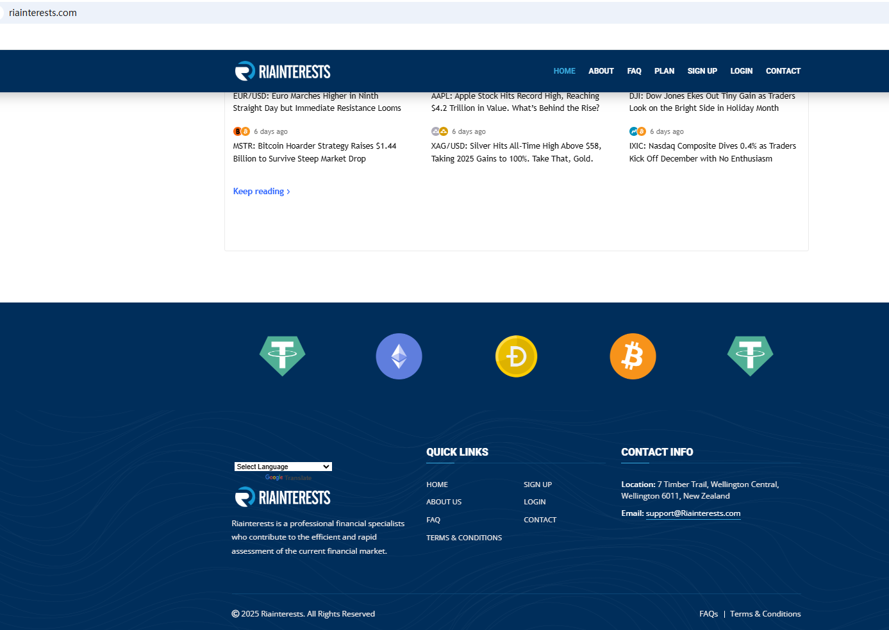Click the rightmost Tether coin icon
The height and width of the screenshot is (630, 889).
click(x=750, y=356)
